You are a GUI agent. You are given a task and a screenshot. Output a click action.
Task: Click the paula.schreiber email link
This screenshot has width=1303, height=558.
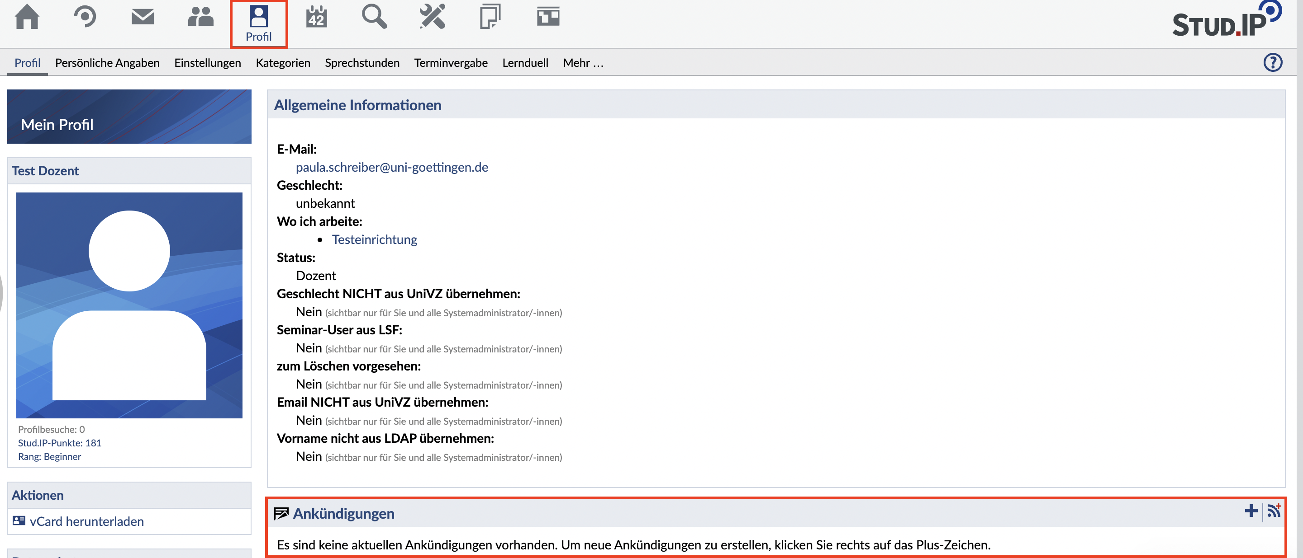(x=391, y=167)
